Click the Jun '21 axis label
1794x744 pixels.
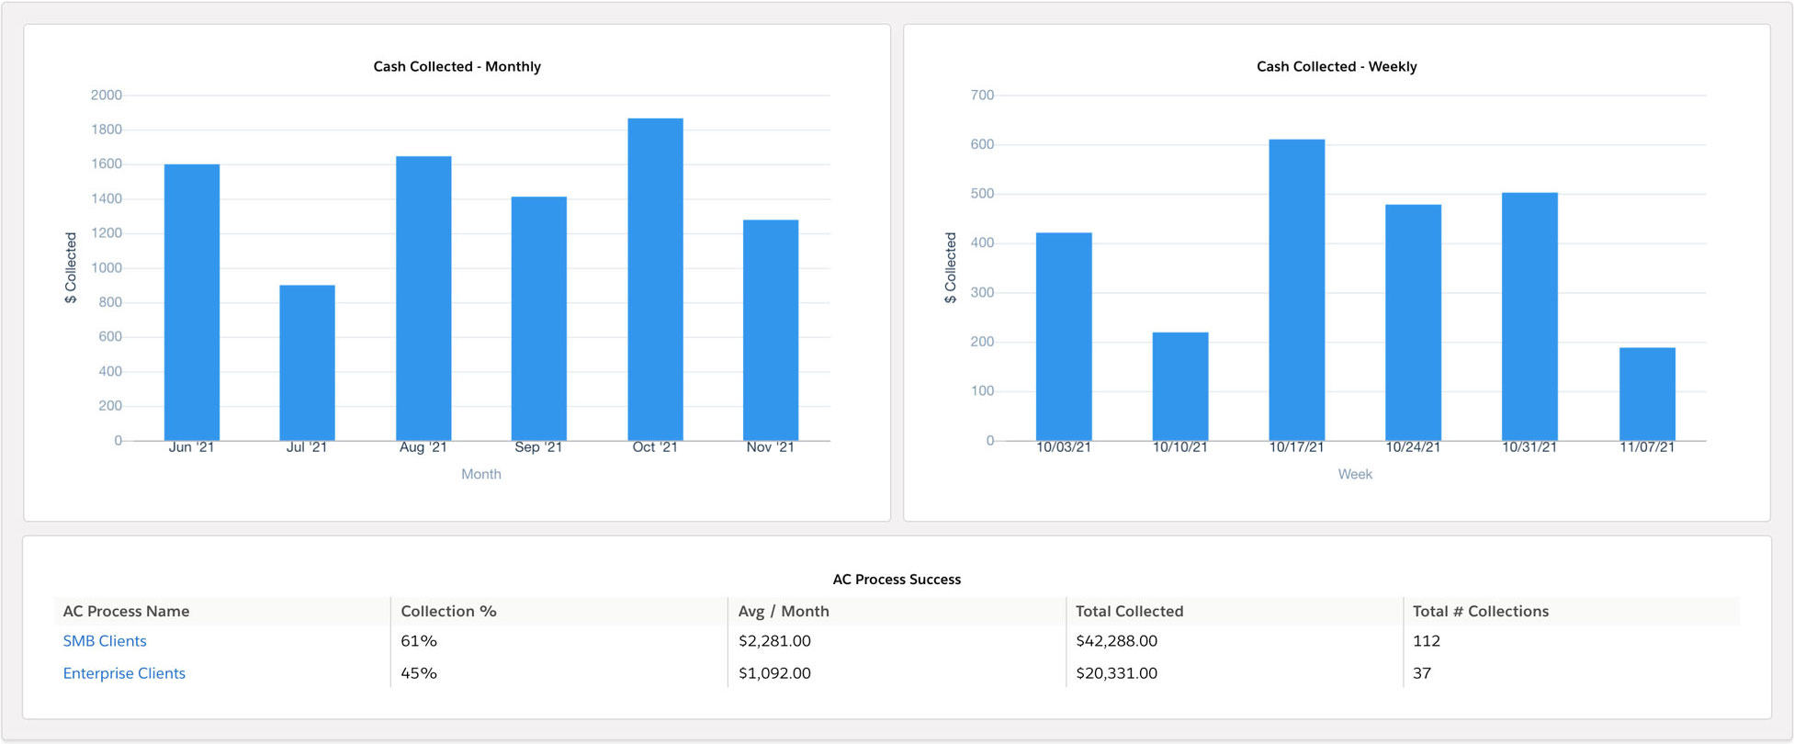click(x=191, y=447)
